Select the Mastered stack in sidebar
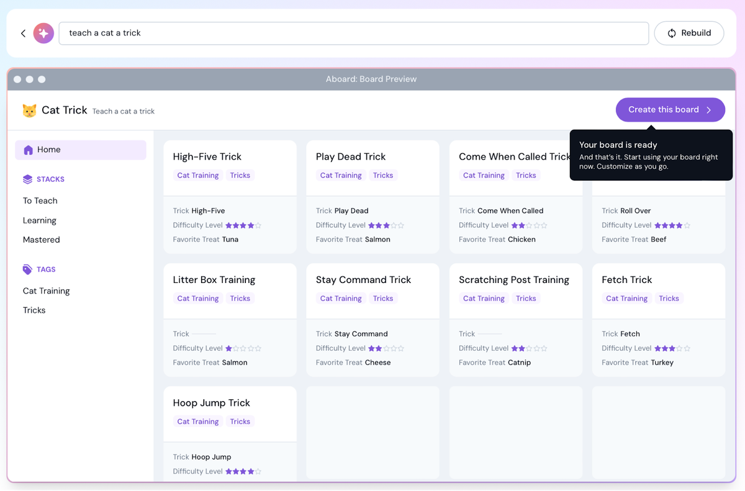Screen dimensions: 745x491 coord(42,240)
